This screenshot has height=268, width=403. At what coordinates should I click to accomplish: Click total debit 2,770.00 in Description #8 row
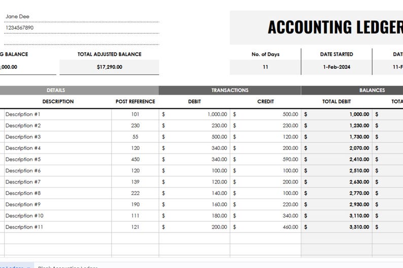coord(337,194)
